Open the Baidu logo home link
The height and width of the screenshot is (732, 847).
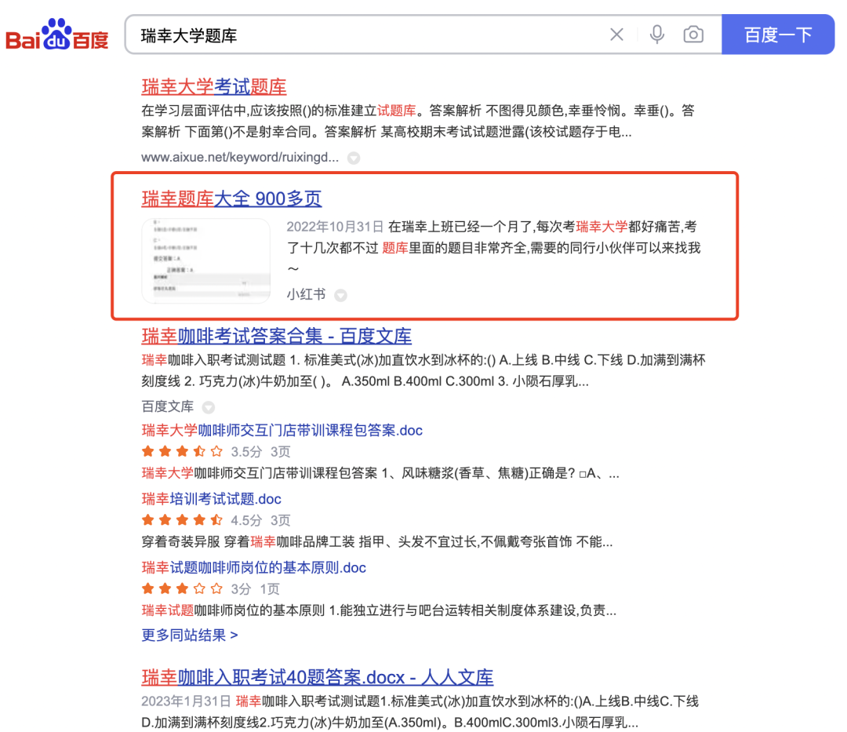pyautogui.click(x=57, y=35)
